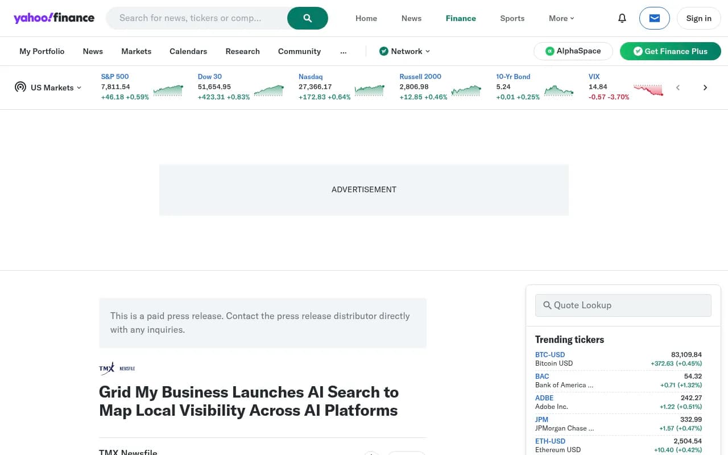Click the 10-Yr Bond sparkline chart
The height and width of the screenshot is (455, 728).
pyautogui.click(x=559, y=90)
